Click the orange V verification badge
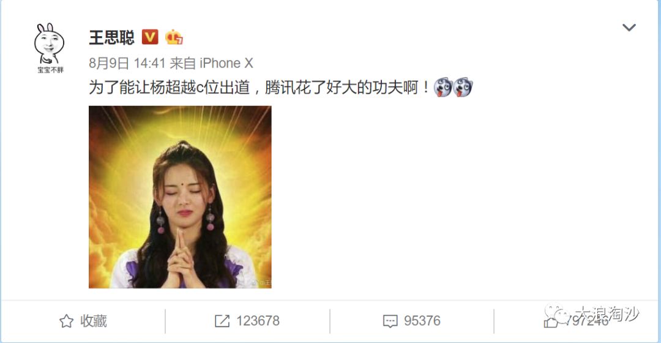Viewport: 661px width, 343px height. [x=150, y=37]
